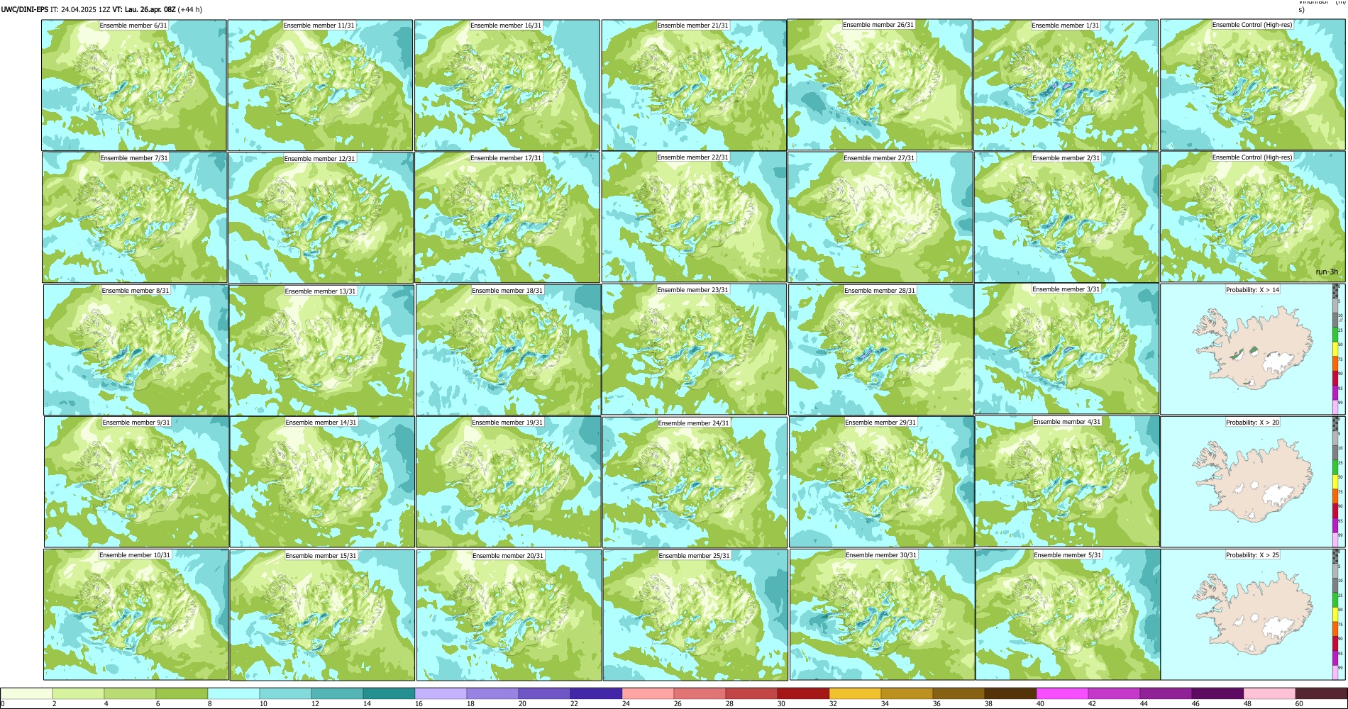View Ensemble member 18/31 map
The width and height of the screenshot is (1348, 709).
(x=509, y=350)
